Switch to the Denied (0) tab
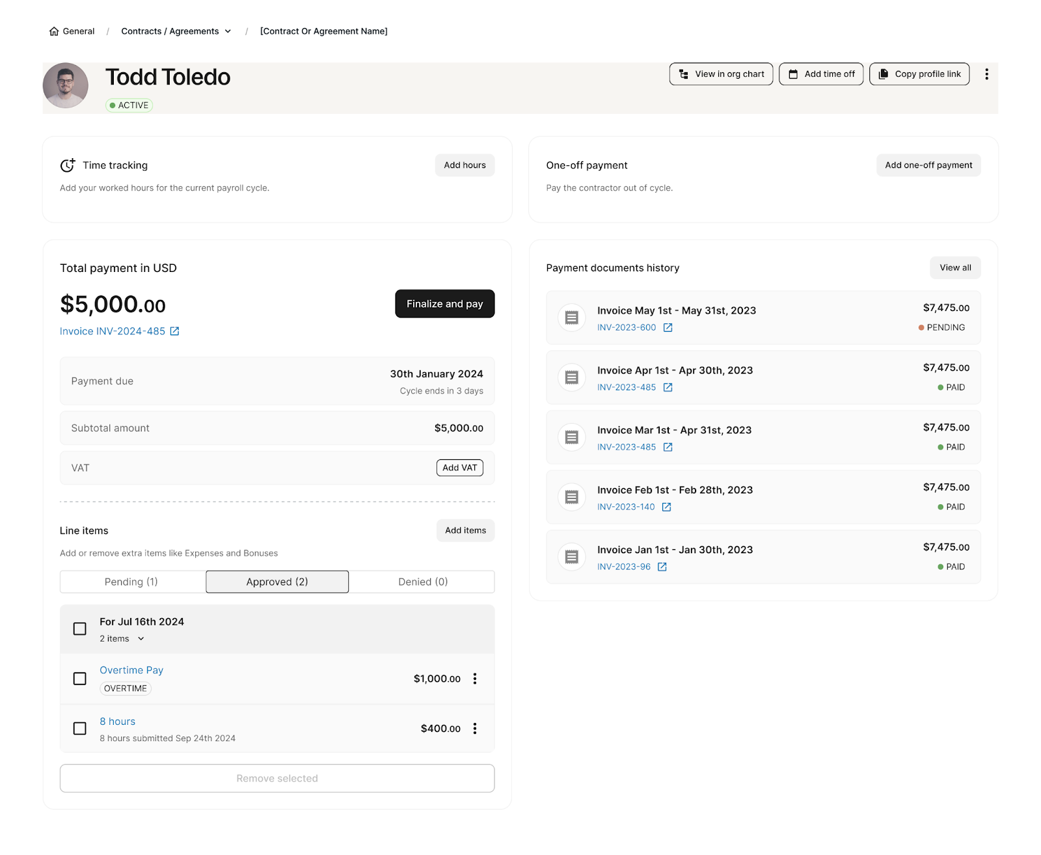This screenshot has width=1041, height=855. tap(422, 582)
